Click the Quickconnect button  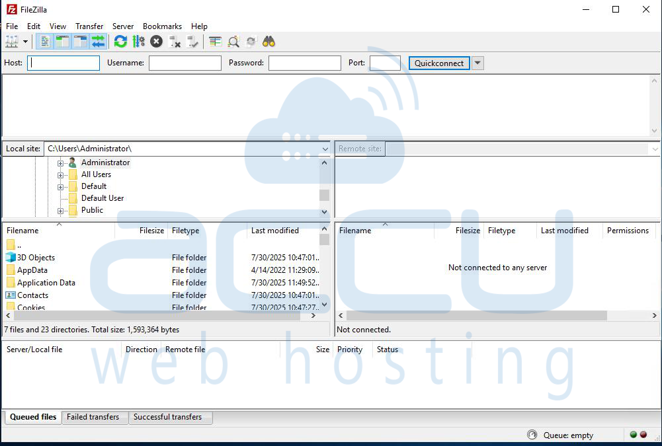pyautogui.click(x=439, y=63)
